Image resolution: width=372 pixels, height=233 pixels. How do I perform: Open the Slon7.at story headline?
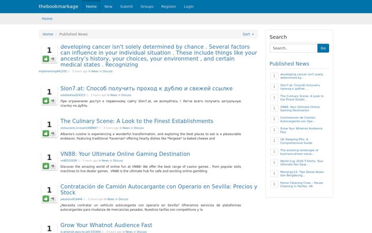pos(146,89)
